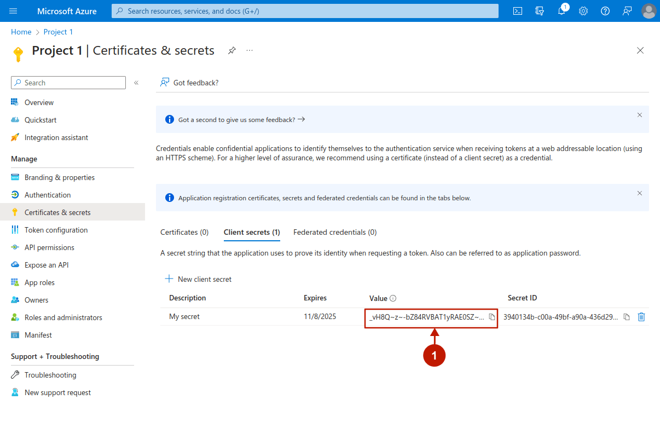
Task: Collapse the left sidebar menu
Action: coord(136,83)
